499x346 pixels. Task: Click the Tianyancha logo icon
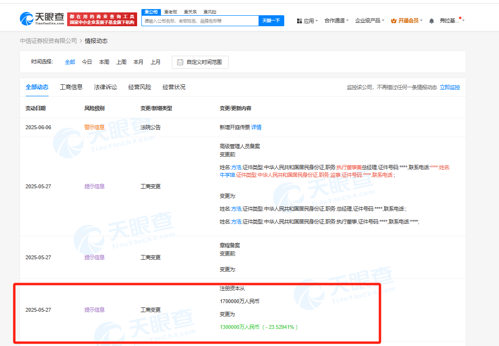click(27, 19)
